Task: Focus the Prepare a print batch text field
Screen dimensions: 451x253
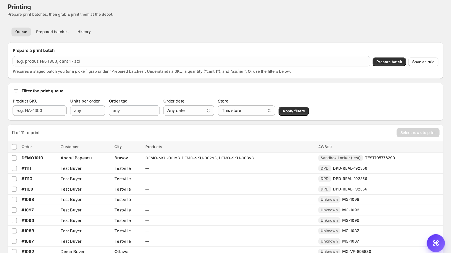Action: click(191, 61)
